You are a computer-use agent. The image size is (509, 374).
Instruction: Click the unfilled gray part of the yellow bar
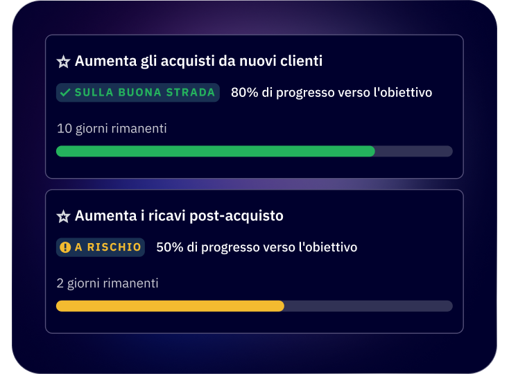(368, 306)
